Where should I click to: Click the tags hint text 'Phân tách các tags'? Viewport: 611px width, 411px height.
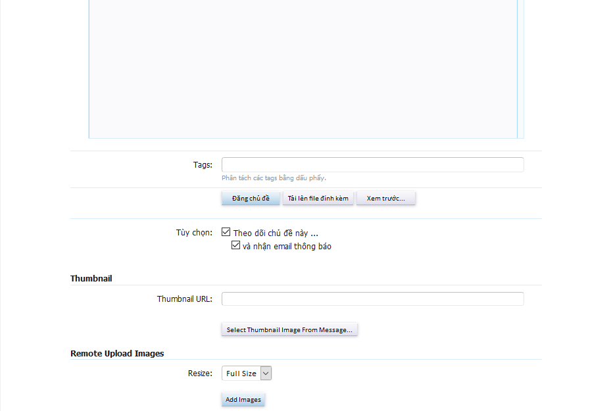[274, 178]
